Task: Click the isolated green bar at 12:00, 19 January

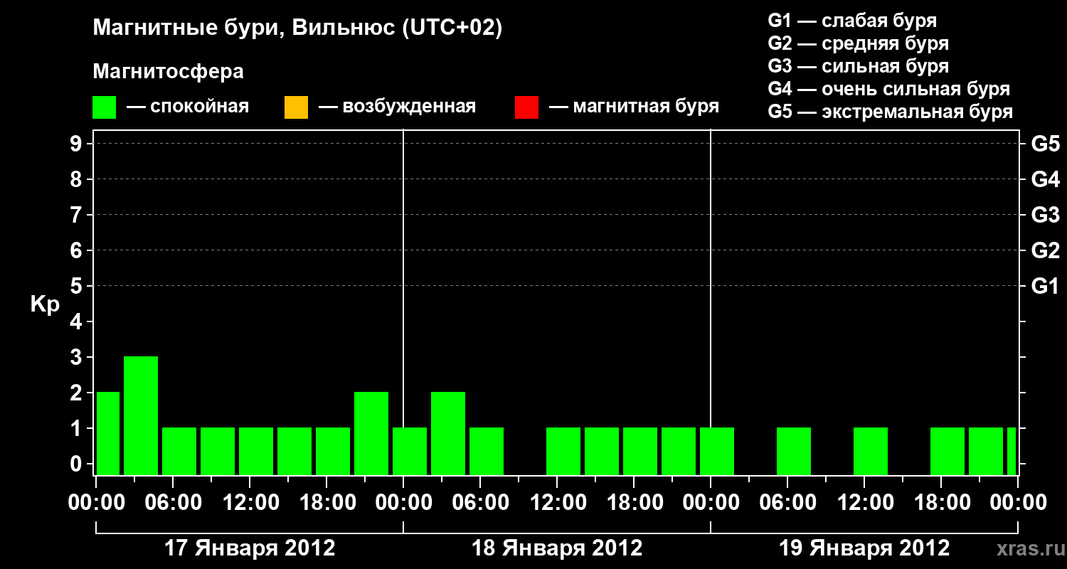Action: pos(871,451)
